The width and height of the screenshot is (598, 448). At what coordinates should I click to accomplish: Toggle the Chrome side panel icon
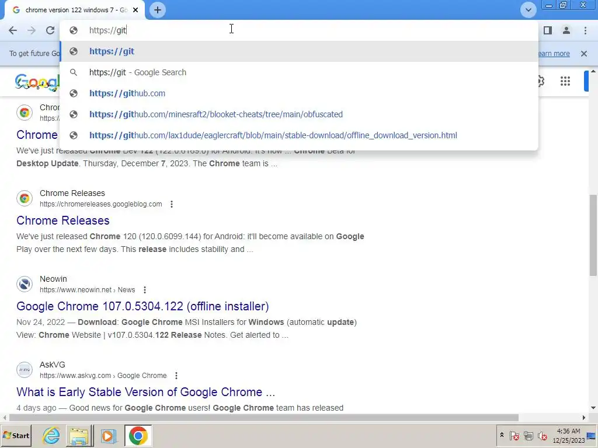point(548,30)
